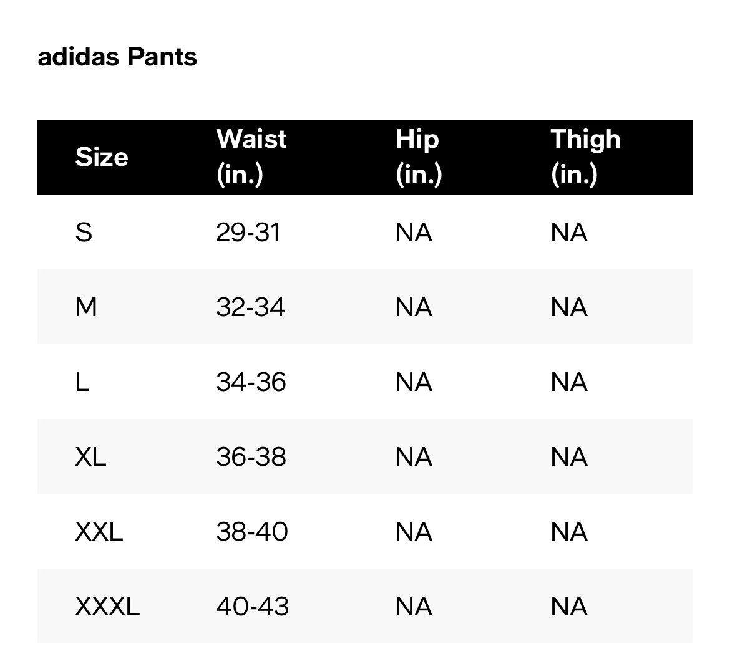
Task: Select the S size row label
Action: [x=84, y=232]
